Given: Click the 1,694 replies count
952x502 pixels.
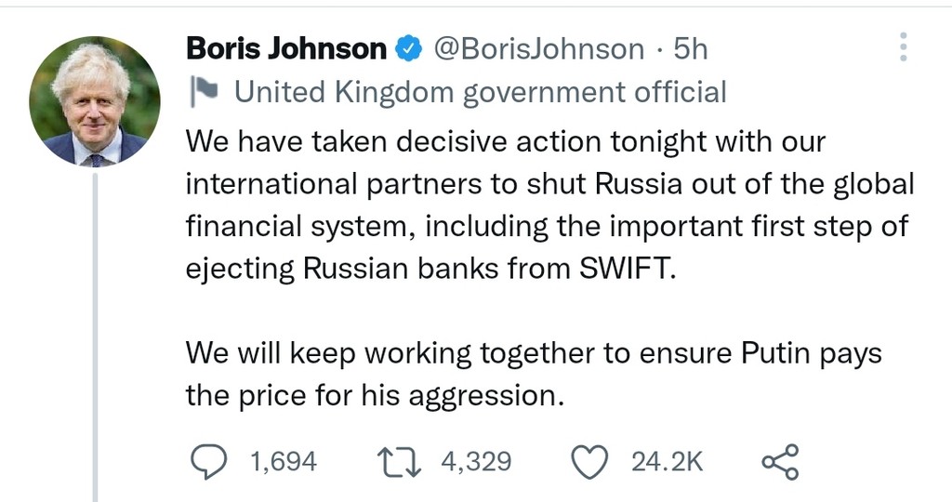Looking at the screenshot, I should tap(283, 461).
